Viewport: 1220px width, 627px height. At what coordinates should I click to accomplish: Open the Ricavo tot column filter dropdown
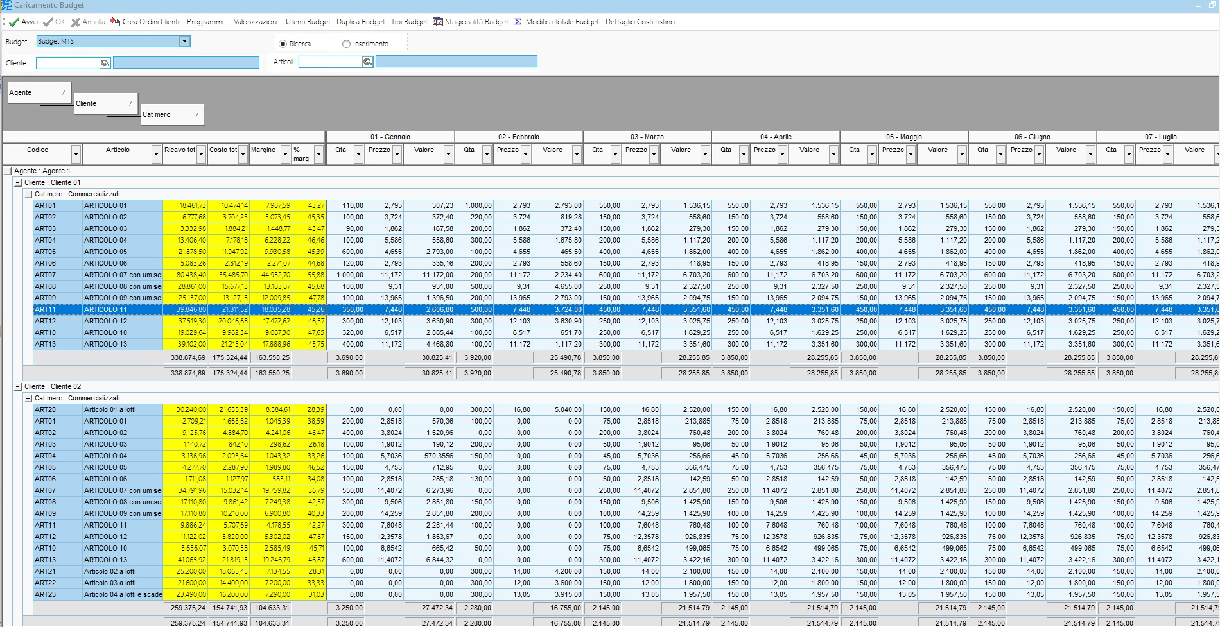coord(201,154)
